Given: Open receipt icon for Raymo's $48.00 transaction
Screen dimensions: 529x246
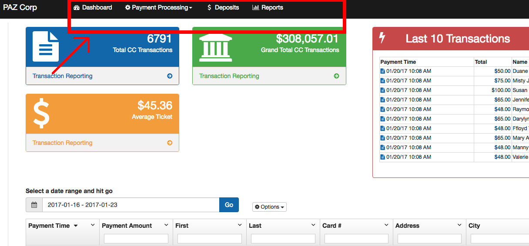Looking at the screenshot, I should (383, 109).
